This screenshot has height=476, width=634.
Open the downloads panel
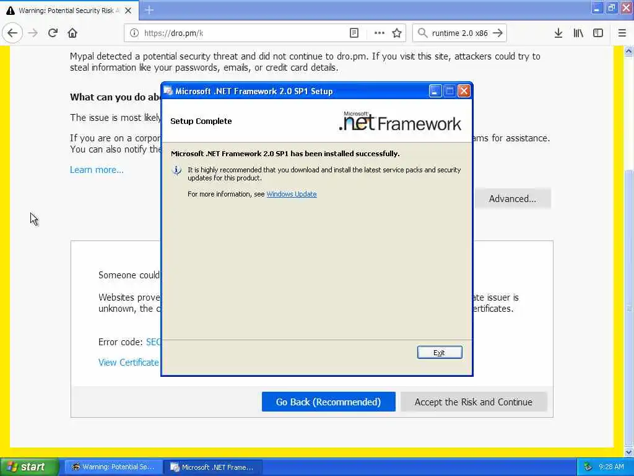[558, 33]
